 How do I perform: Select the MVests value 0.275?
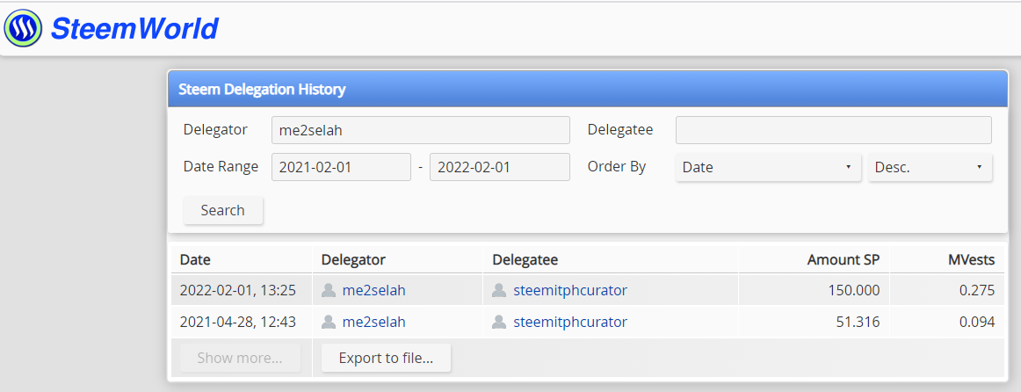977,290
